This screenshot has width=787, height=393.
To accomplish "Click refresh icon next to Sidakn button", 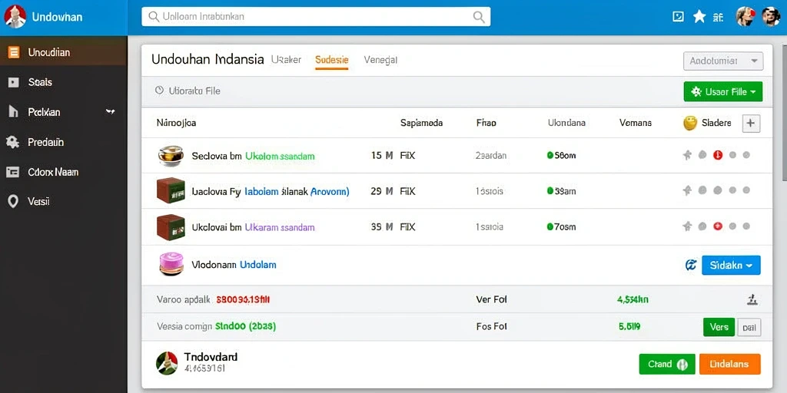I will coord(691,265).
